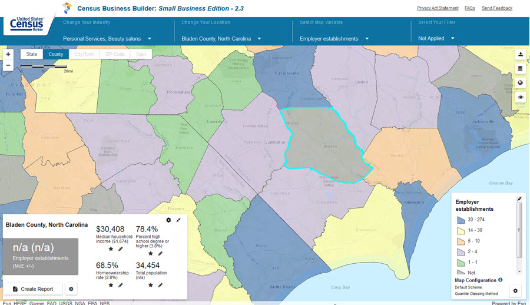Click the Census Business Builder logo icon
The image size is (530, 305).
coord(68,8)
